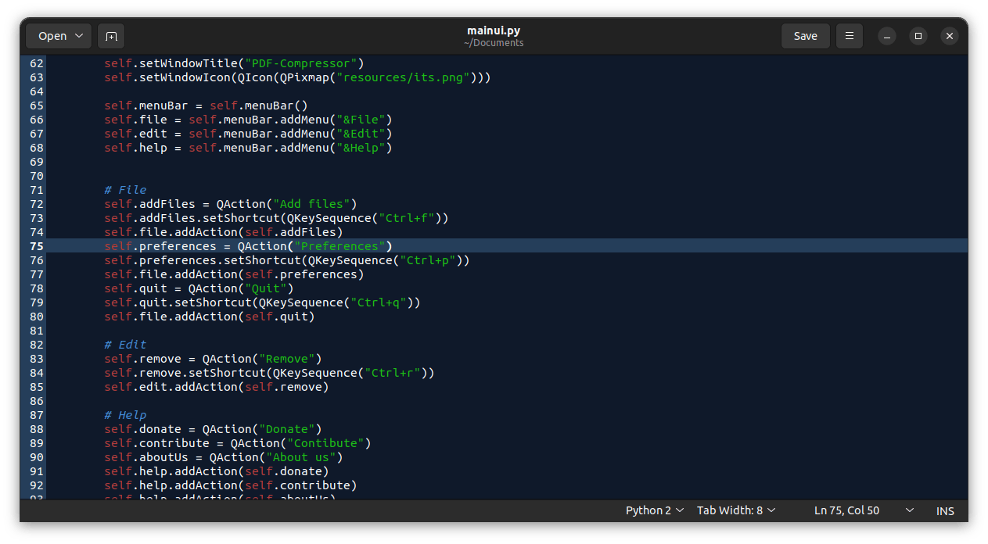Click the new document icon beside Open
The width and height of the screenshot is (988, 544).
pos(111,36)
